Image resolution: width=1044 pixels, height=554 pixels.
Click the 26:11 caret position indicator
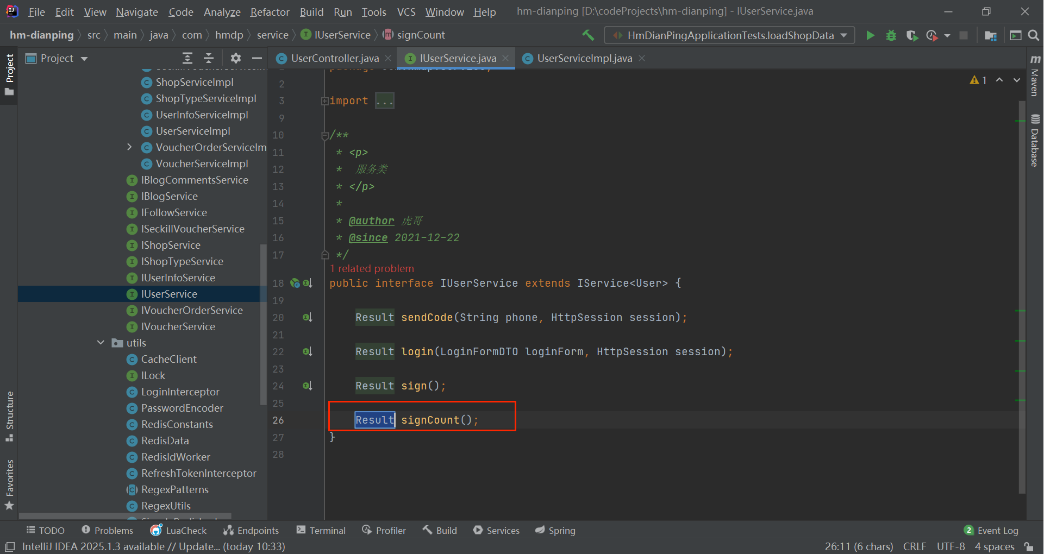click(x=859, y=546)
